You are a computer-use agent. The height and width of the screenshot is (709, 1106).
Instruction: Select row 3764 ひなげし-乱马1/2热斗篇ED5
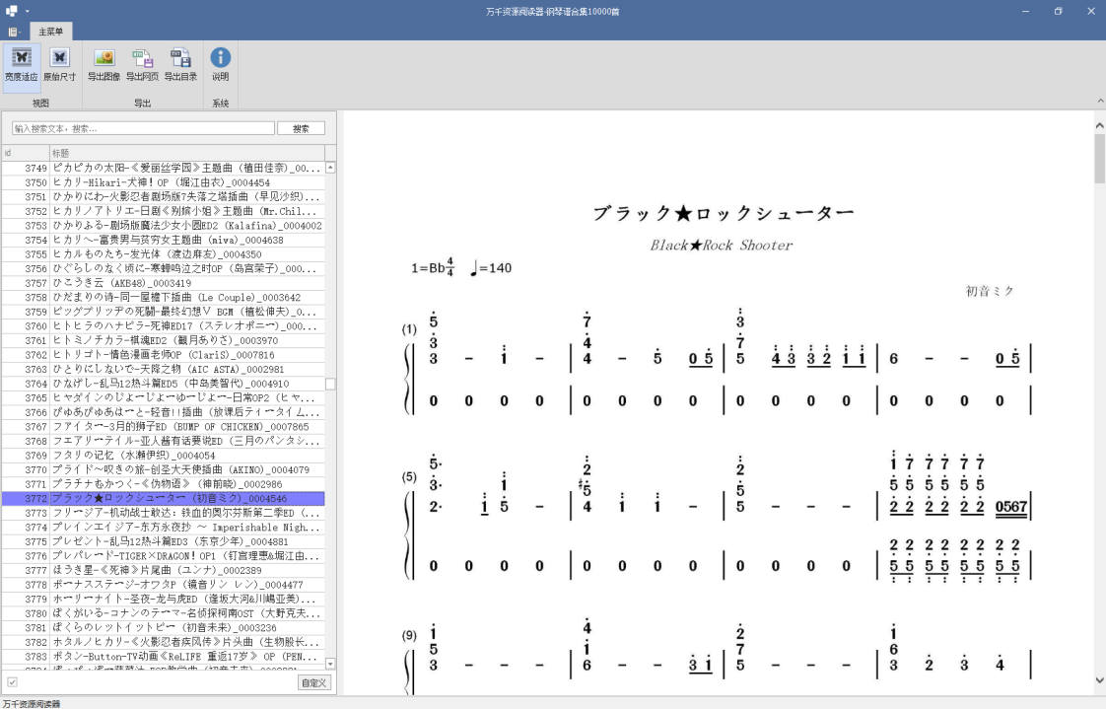pos(163,383)
